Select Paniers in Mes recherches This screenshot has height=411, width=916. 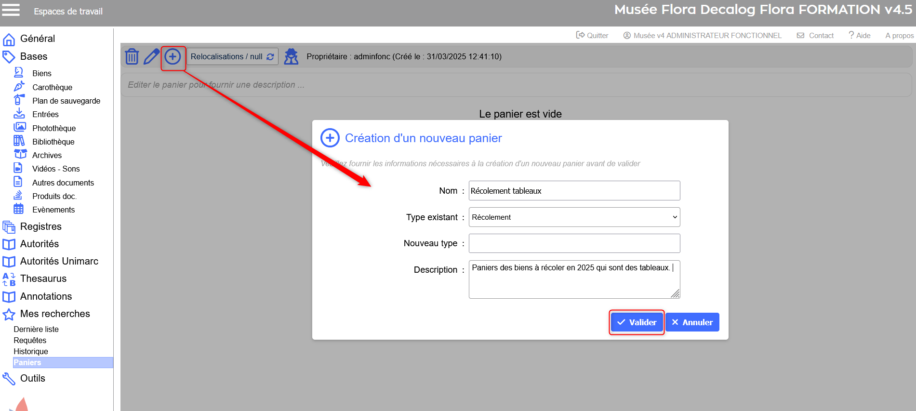click(x=27, y=362)
